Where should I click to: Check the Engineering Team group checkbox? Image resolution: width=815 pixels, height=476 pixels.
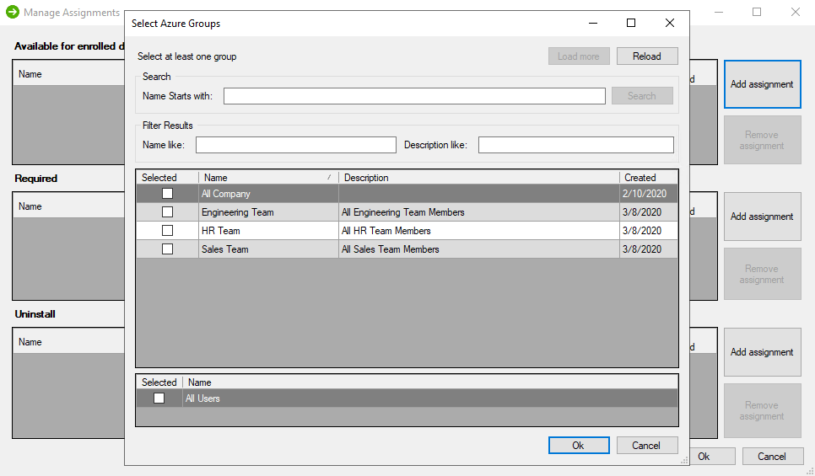pos(167,212)
